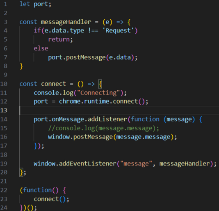Click addListener on line 14
219x211 pixels.
click(x=107, y=120)
